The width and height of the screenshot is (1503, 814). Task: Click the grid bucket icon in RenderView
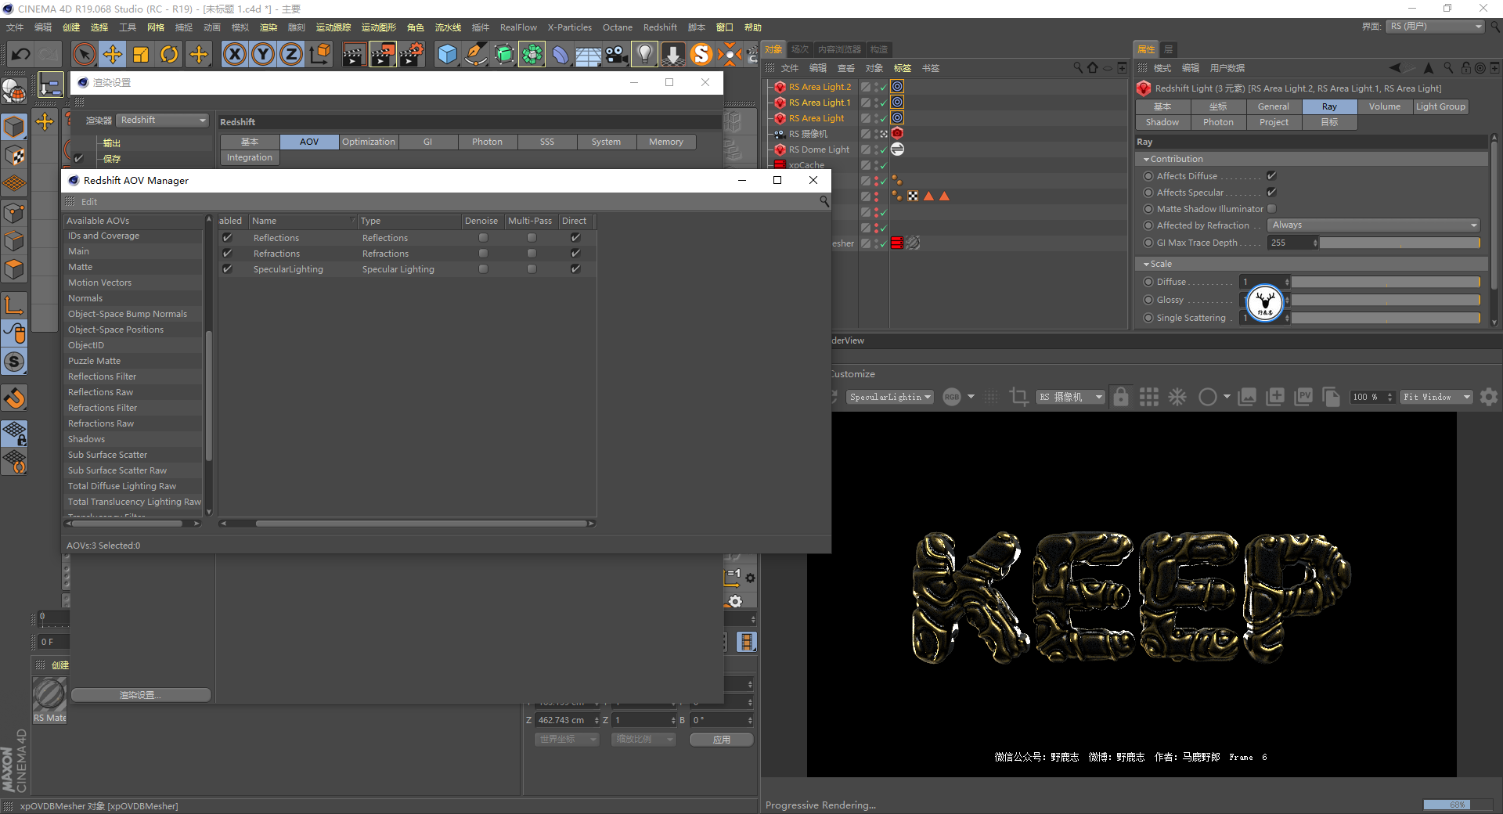pos(1149,397)
